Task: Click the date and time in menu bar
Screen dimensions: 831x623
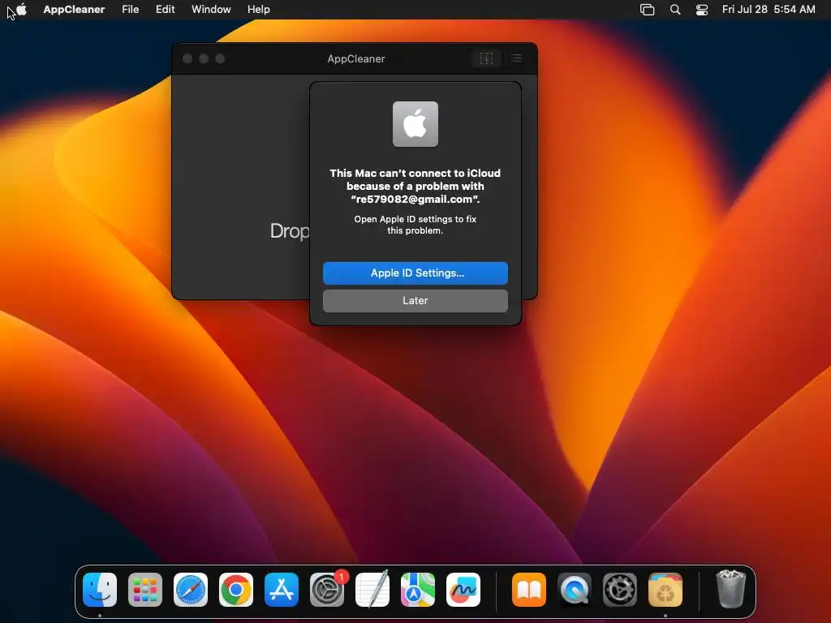Action: point(769,9)
